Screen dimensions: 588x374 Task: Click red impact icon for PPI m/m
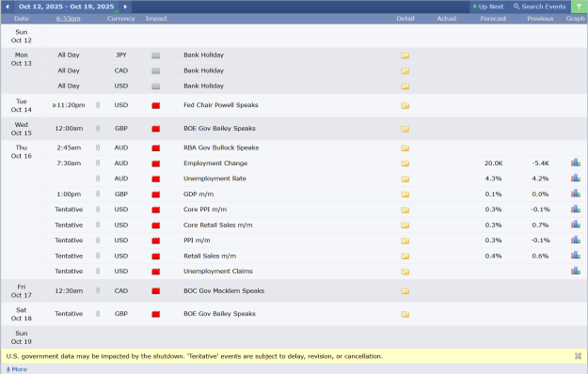click(x=156, y=241)
